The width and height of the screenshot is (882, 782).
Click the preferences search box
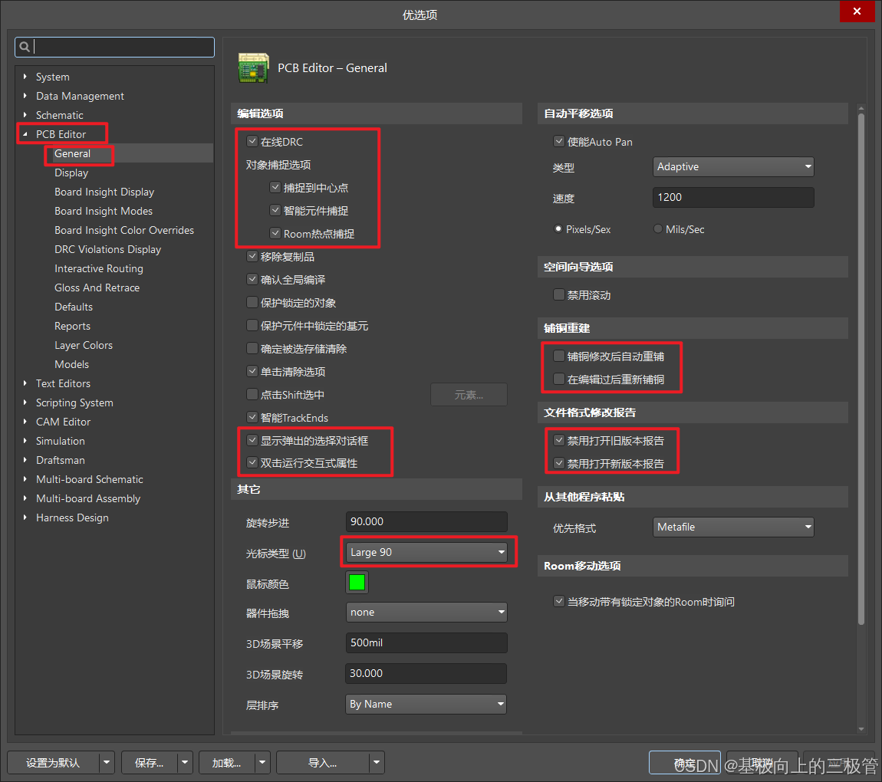[115, 48]
